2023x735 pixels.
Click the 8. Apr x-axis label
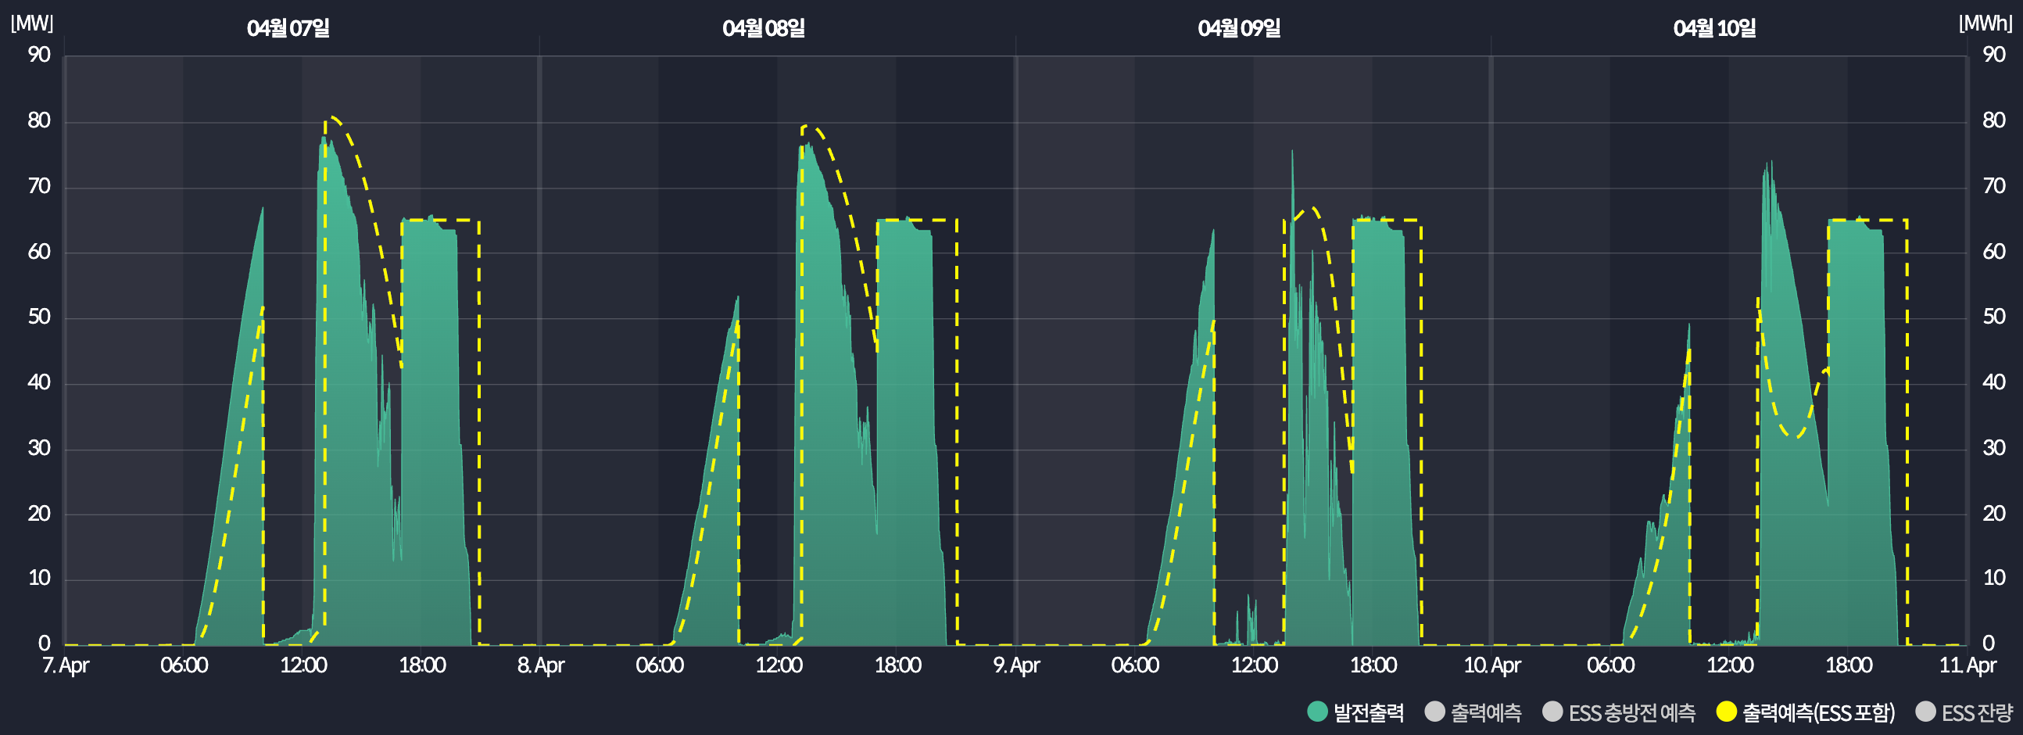point(541,665)
